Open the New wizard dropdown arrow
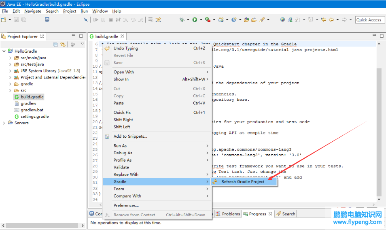This screenshot has width=386, height=230. click(10, 20)
